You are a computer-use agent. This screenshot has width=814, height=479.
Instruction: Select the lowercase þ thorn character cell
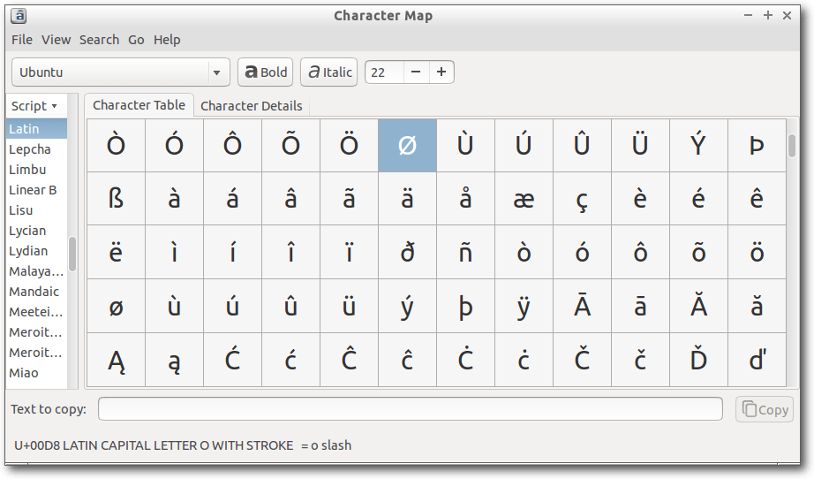tap(465, 306)
